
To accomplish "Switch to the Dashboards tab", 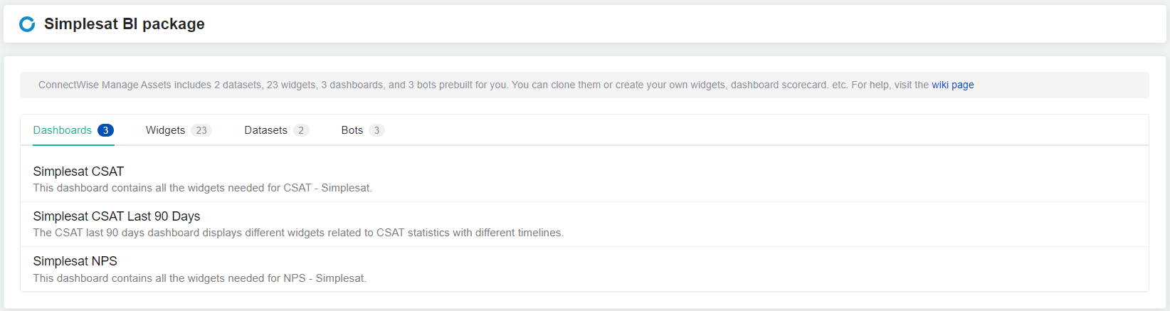I will click(63, 130).
